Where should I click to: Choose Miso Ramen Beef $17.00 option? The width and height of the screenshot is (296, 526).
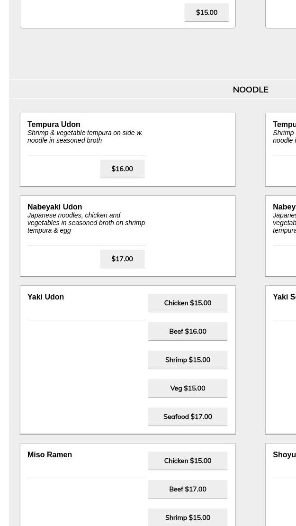188,489
